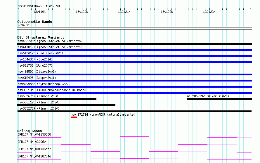Click the chr9:130118479..130123983 coordinate label
This screenshot has width=260, height=163.
pyautogui.click(x=39, y=6)
